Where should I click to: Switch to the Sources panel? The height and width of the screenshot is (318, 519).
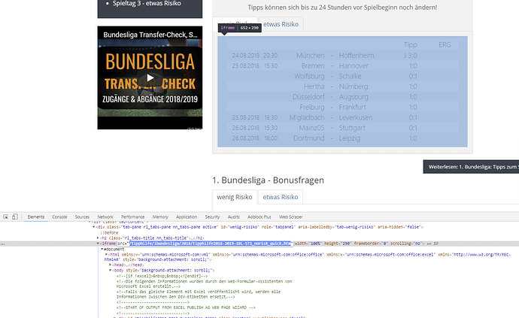click(x=82, y=217)
